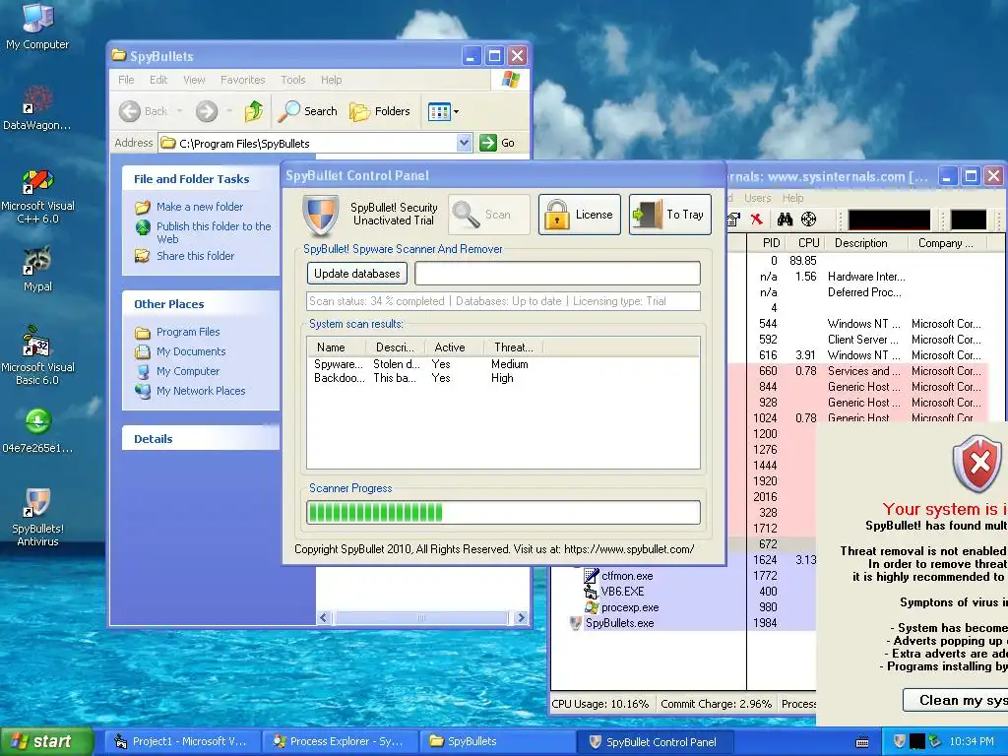
Task: Click the green Scanner Progress bar
Action: coord(503,512)
